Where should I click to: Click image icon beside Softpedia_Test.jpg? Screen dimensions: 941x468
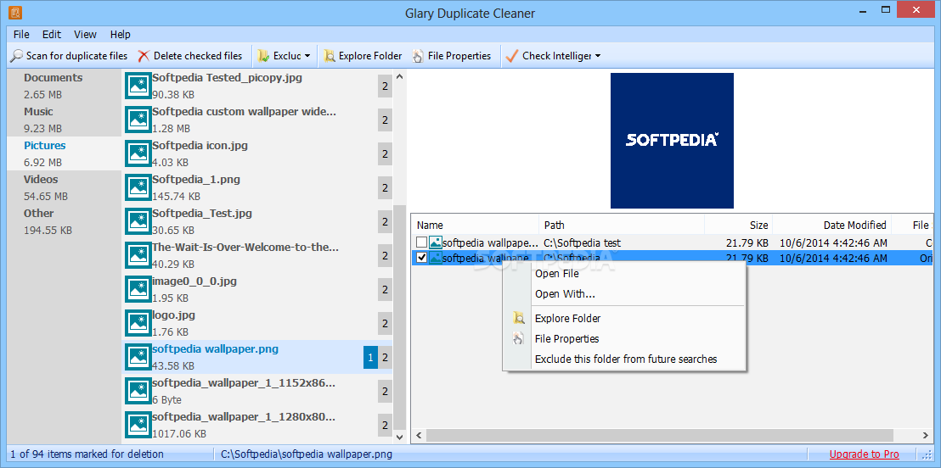138,222
